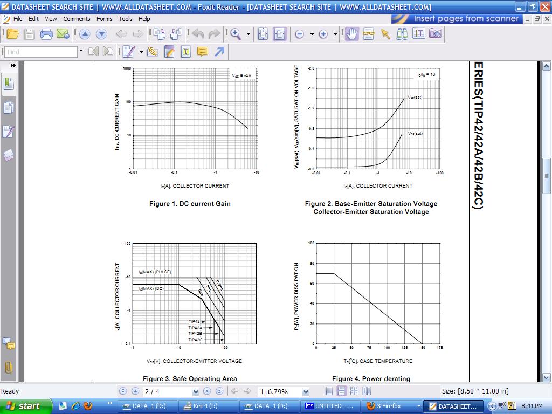Click the Fit Width icon

tap(280, 34)
